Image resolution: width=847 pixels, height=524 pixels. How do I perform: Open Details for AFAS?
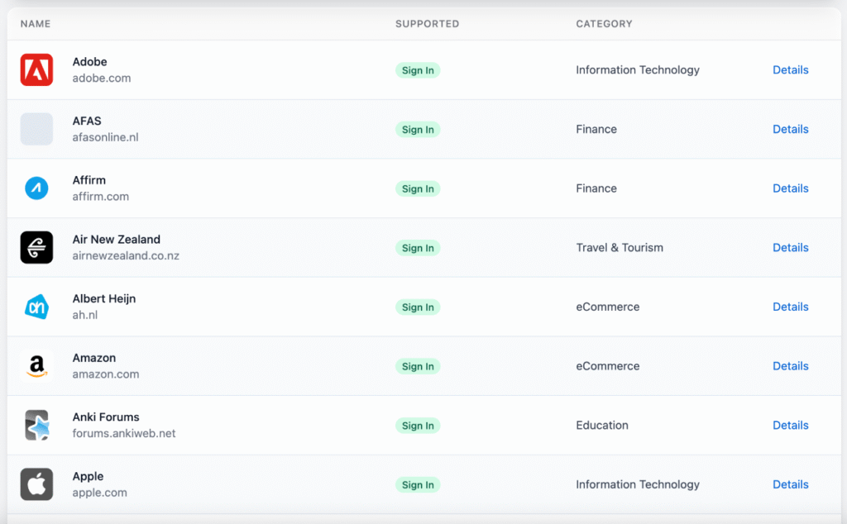click(790, 130)
